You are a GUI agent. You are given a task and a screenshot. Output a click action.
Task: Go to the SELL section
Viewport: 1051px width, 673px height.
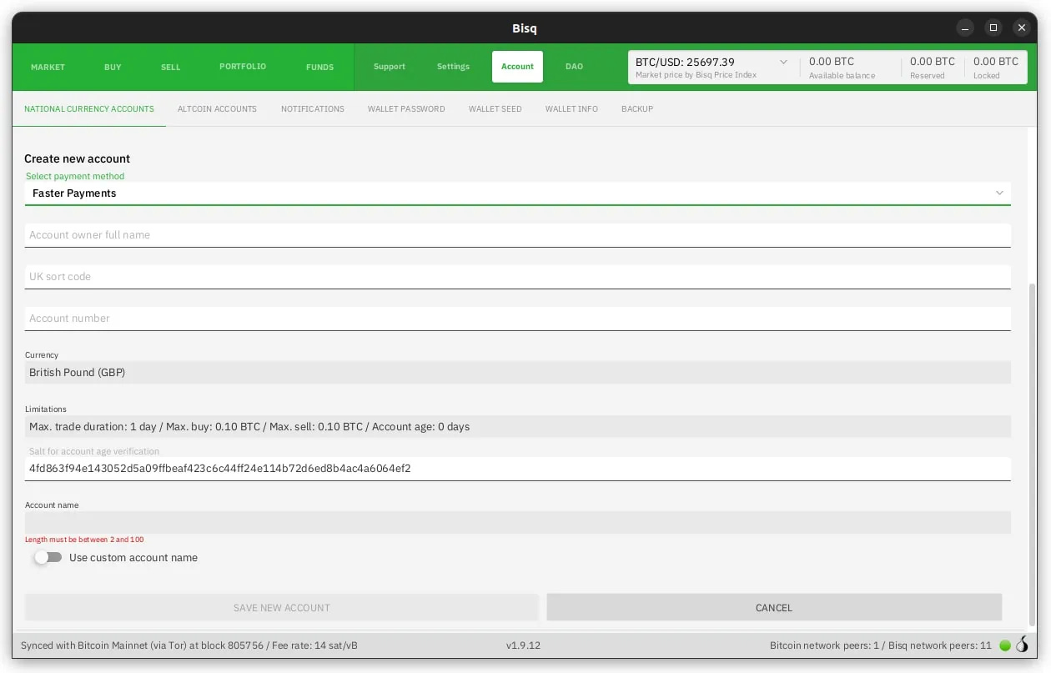(x=170, y=67)
